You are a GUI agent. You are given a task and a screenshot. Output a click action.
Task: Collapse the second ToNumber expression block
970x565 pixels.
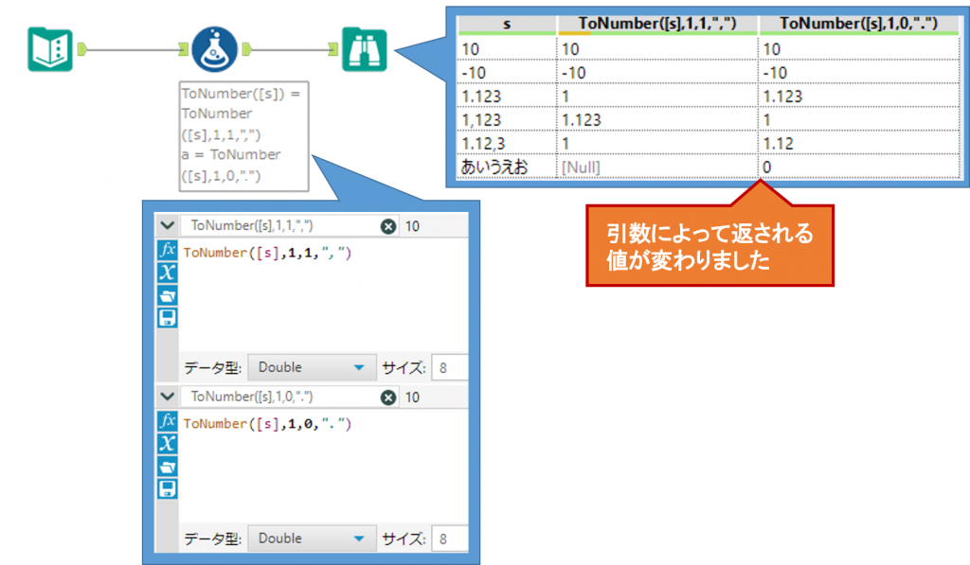pyautogui.click(x=168, y=397)
